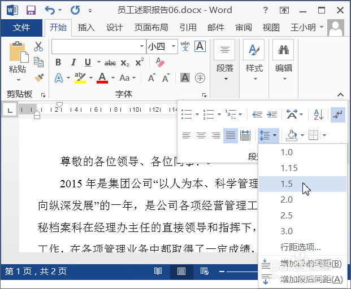Switch to the 审阅 tab
This screenshot has height=289, width=351.
pyautogui.click(x=244, y=28)
